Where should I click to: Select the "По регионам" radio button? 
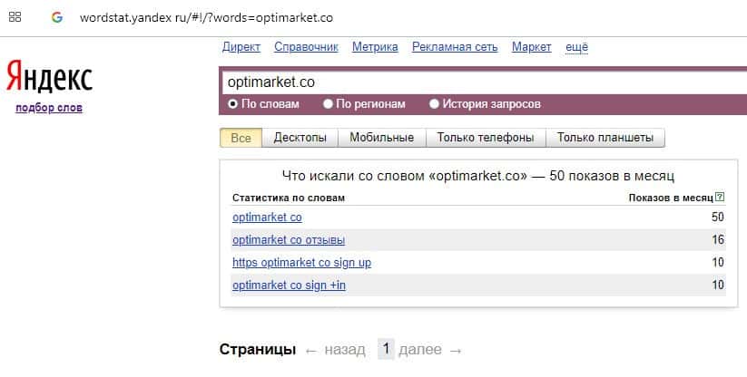point(328,104)
